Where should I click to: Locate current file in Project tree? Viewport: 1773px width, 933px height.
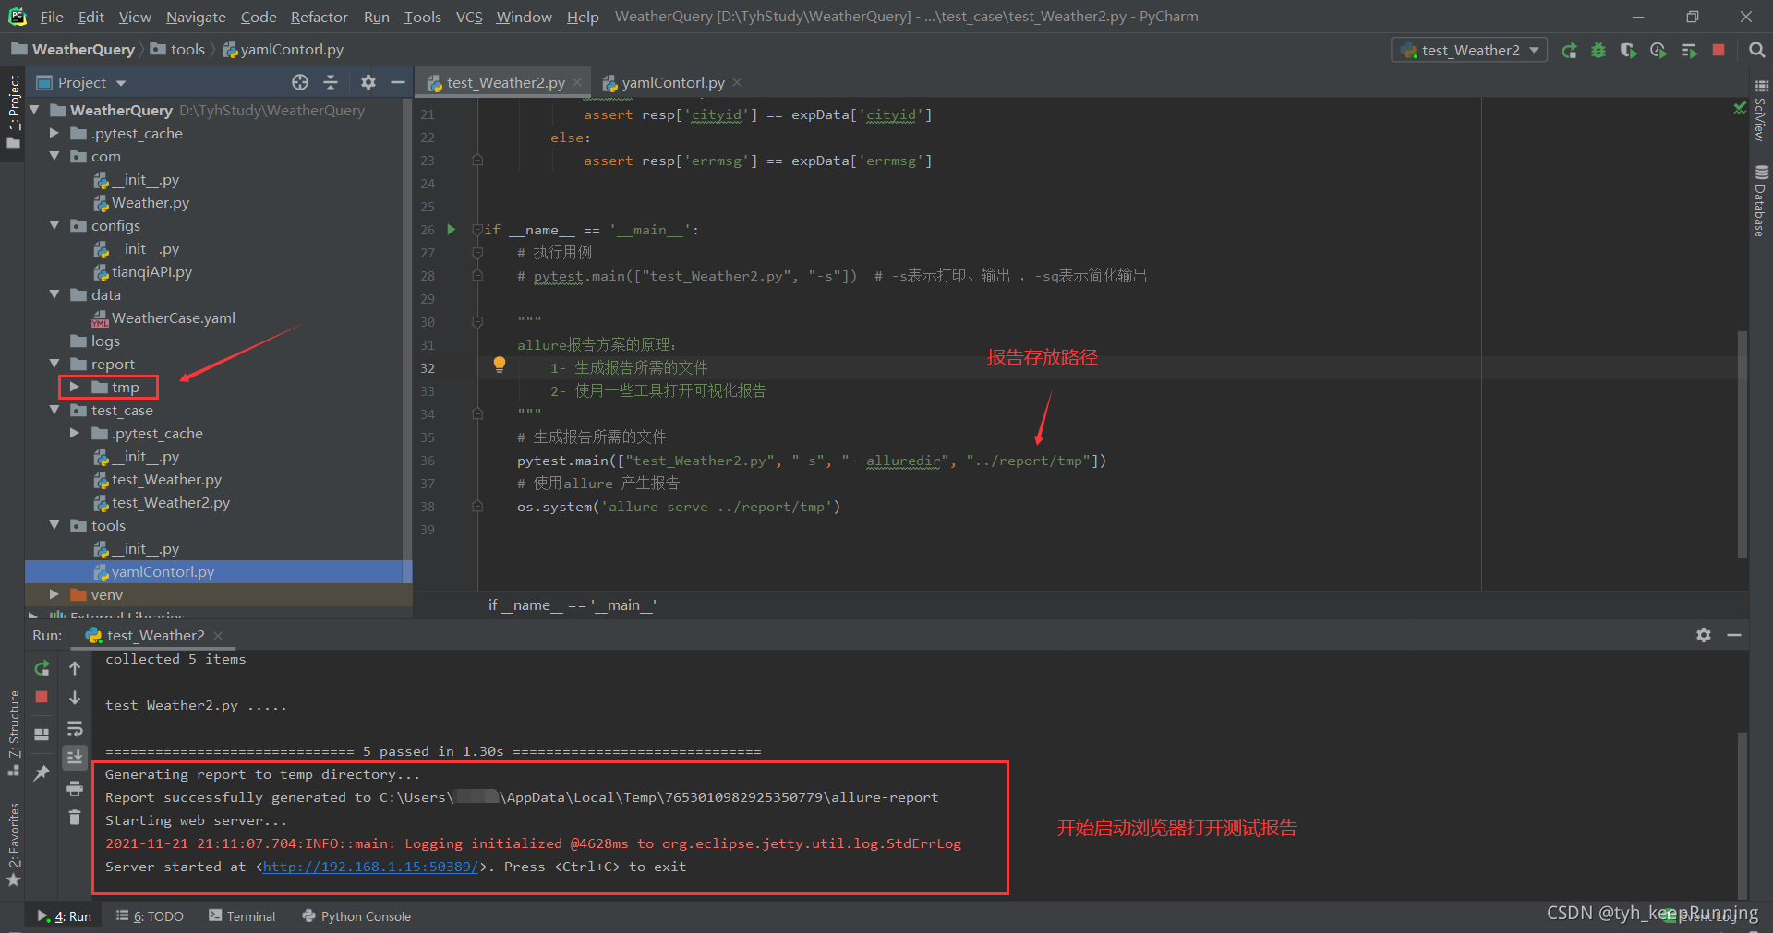click(x=300, y=82)
